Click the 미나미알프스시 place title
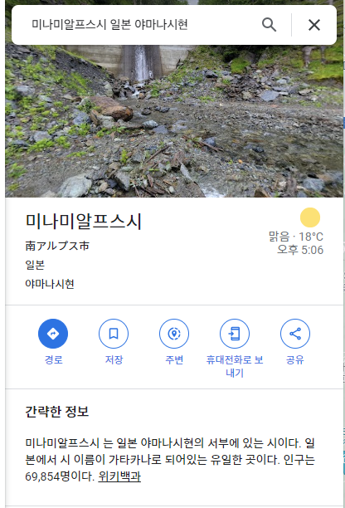This screenshot has height=508, width=345. coord(84,222)
